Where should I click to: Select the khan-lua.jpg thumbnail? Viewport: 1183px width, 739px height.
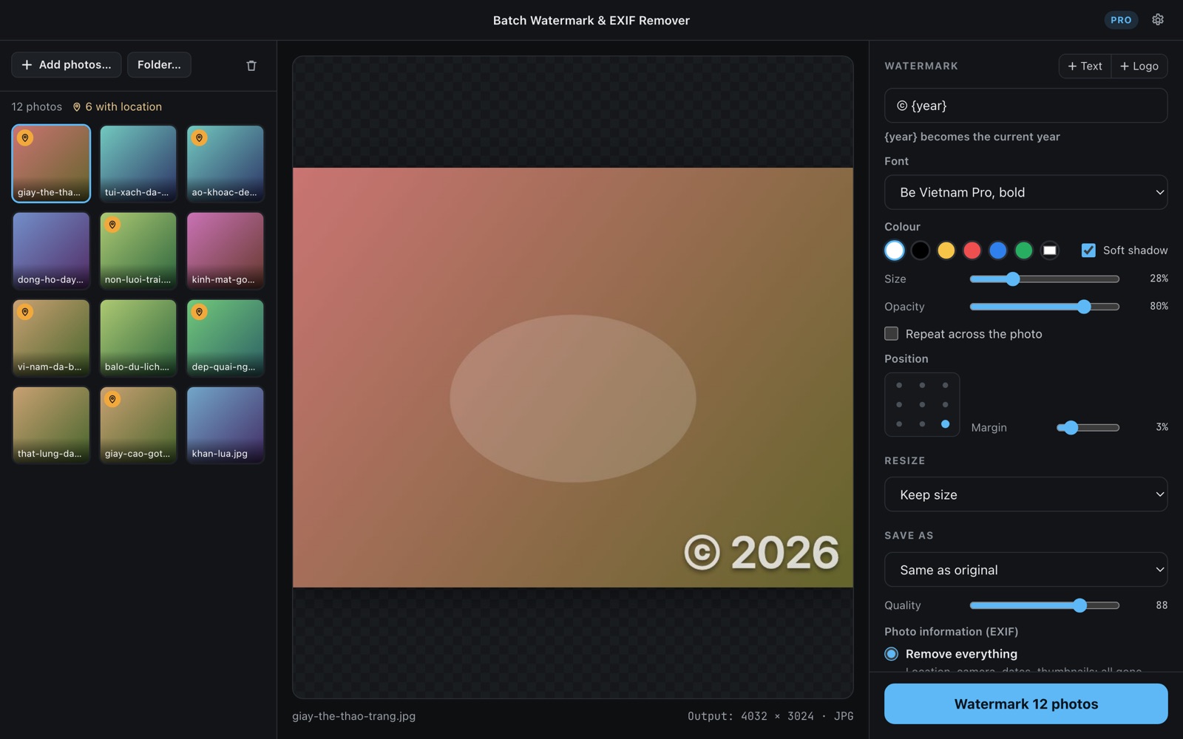(x=226, y=425)
